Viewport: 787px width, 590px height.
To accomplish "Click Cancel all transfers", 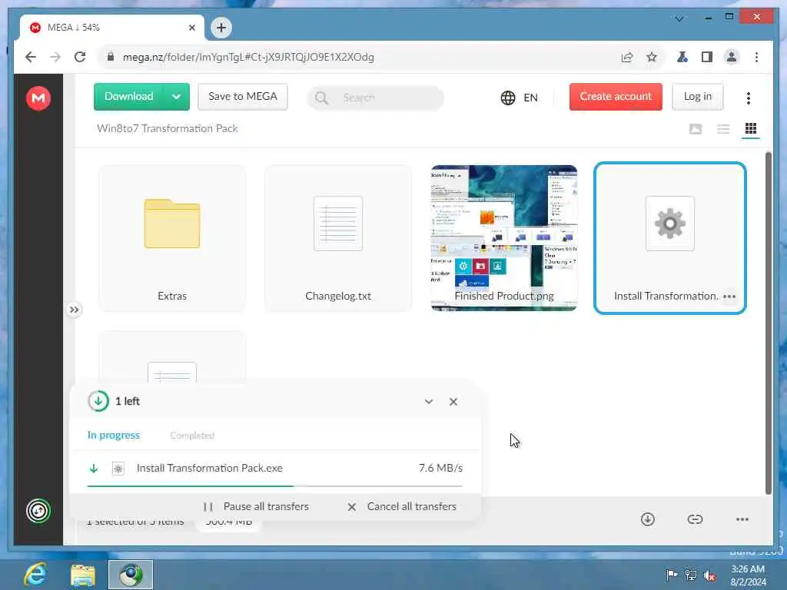I will coord(402,506).
